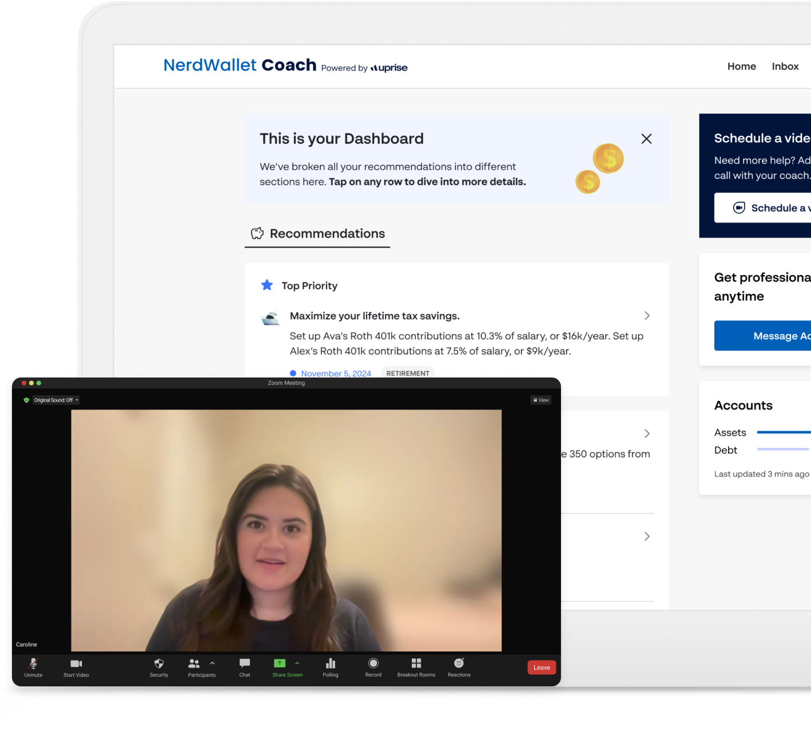Go to Home in navigation
The image size is (811, 755).
point(741,66)
